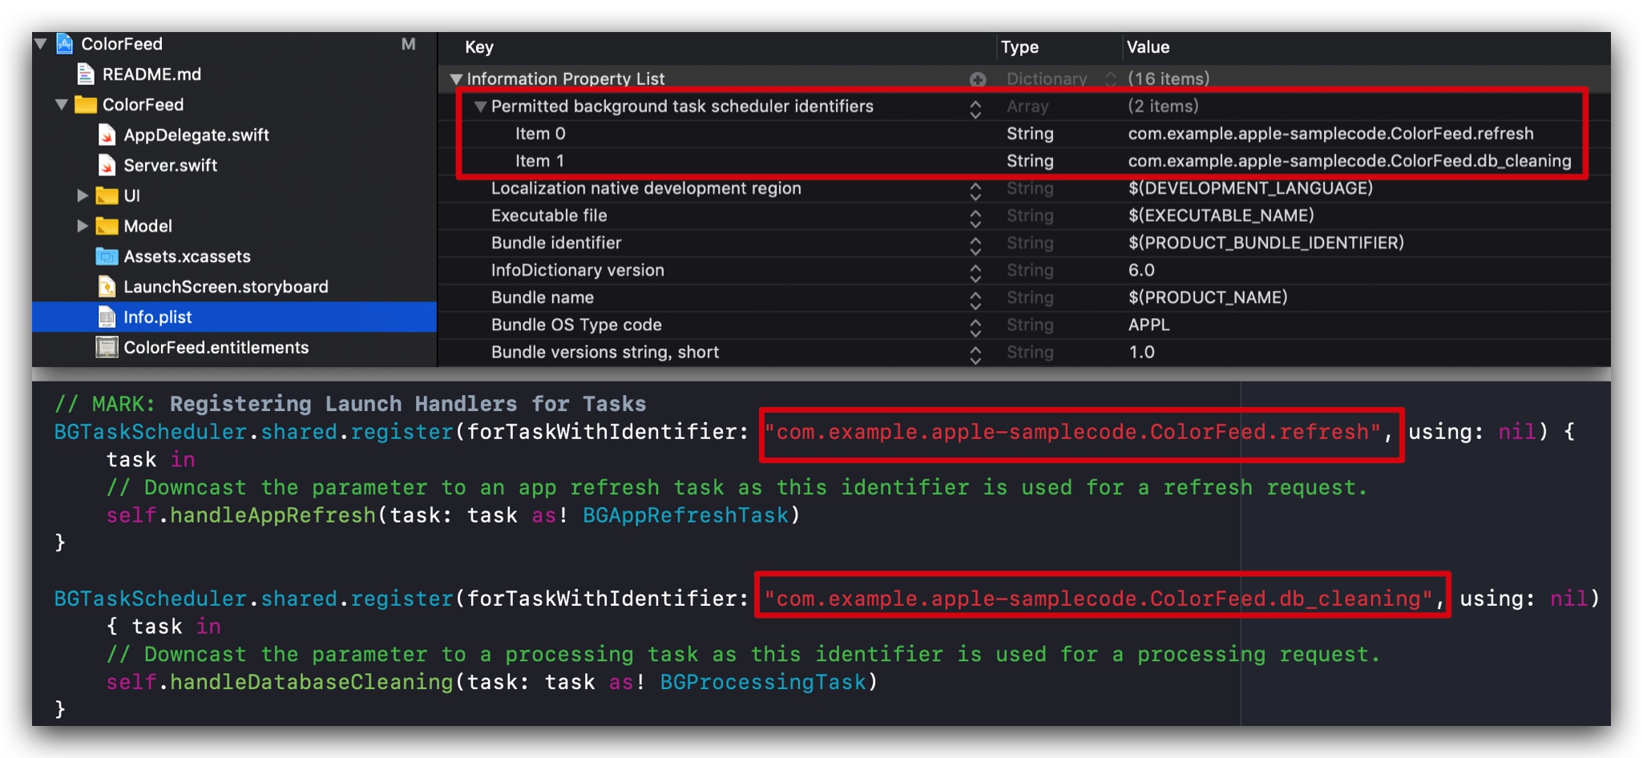This screenshot has width=1643, height=758.
Task: Expand the Model folder disclosure triangle
Action: click(82, 226)
